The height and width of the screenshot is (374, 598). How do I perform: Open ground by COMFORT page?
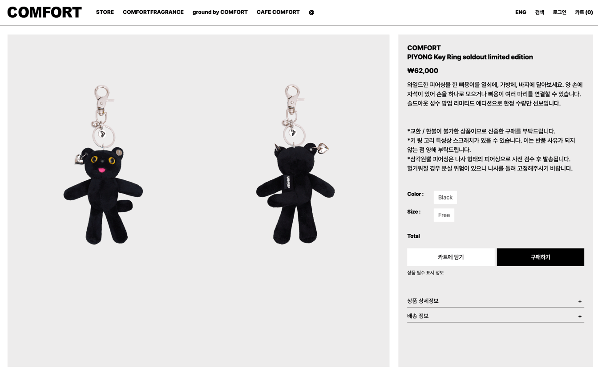pos(220,12)
